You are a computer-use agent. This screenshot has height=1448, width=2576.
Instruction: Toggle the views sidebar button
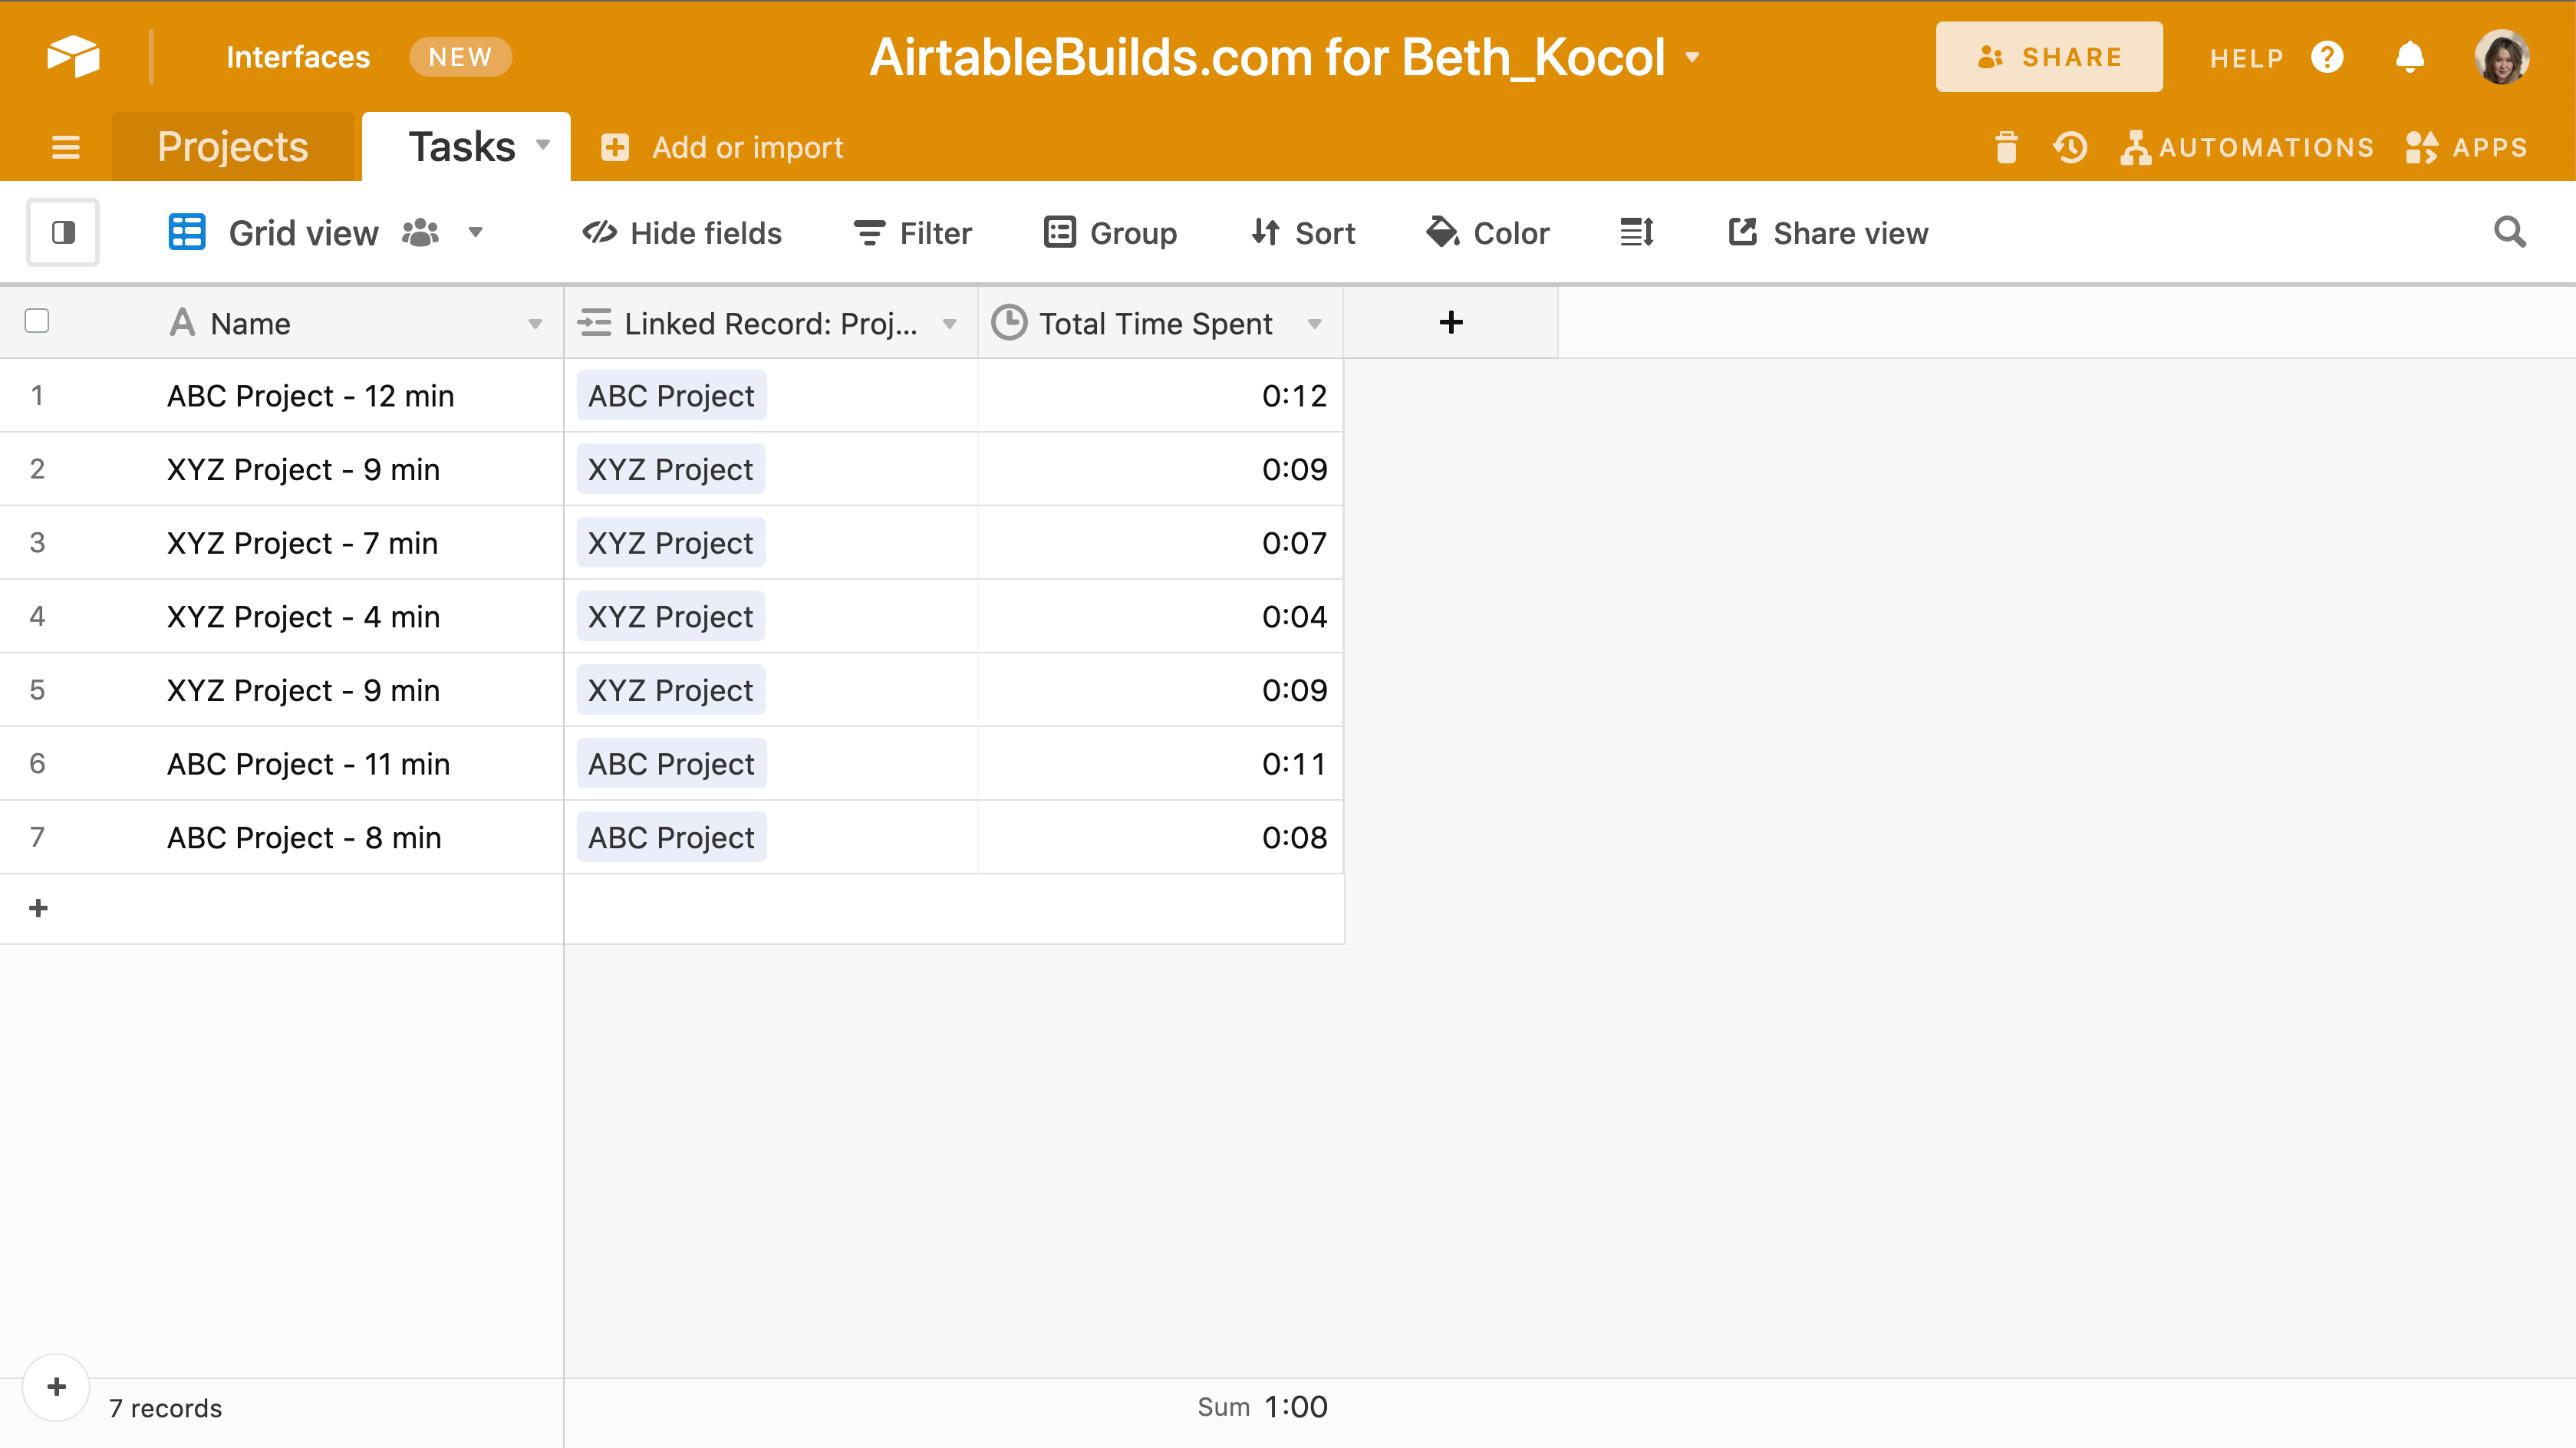coord(63,233)
